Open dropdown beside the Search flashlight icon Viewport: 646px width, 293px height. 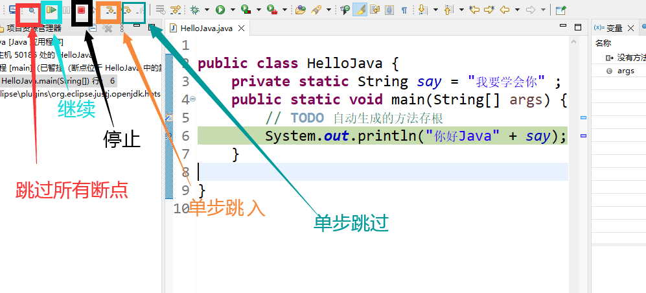point(329,10)
